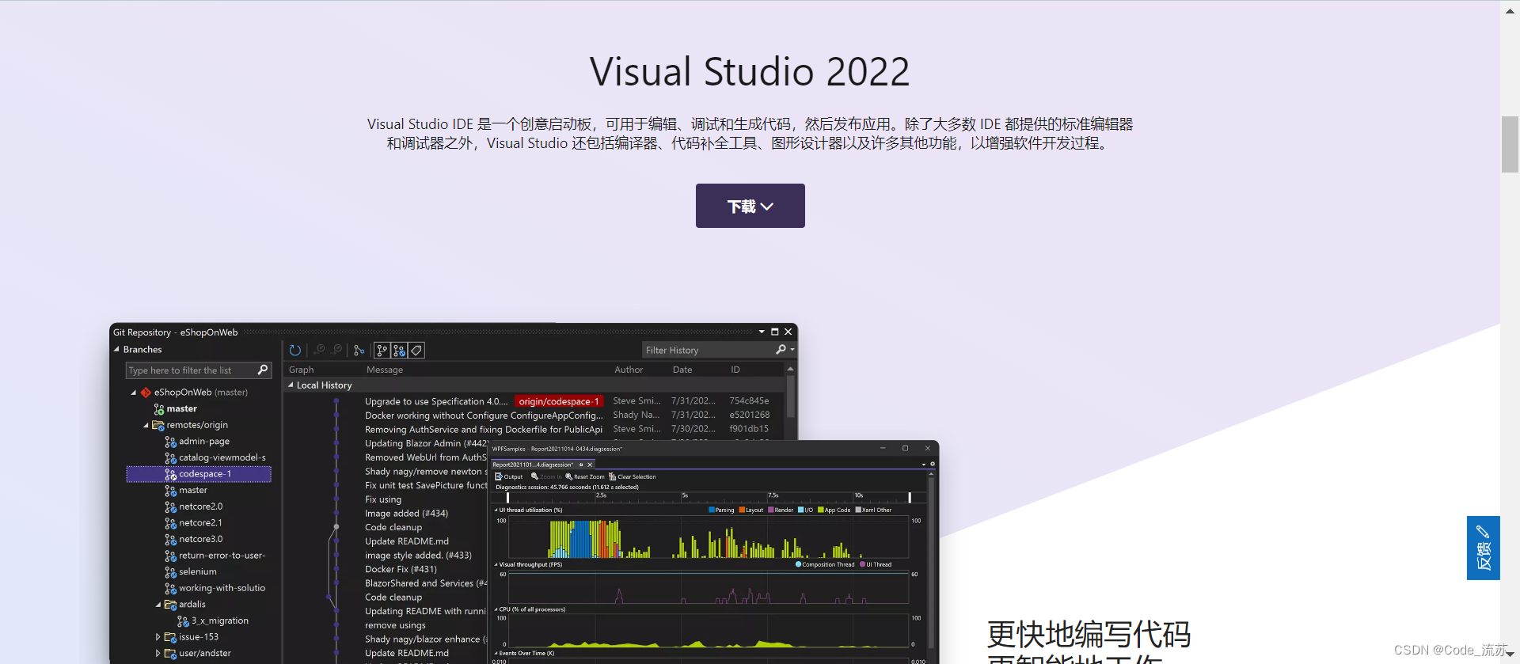Screen dimensions: 1520x664
Task: Select commit 'Image added (#434)'
Action: click(406, 514)
